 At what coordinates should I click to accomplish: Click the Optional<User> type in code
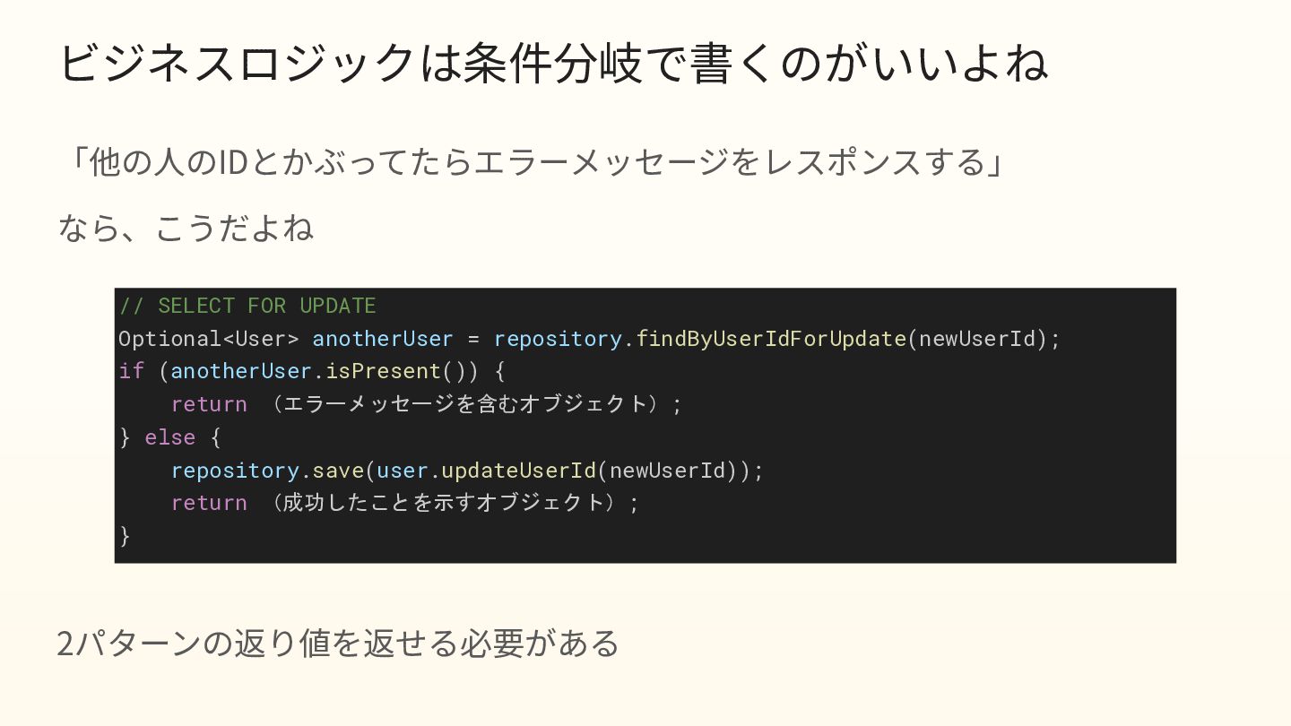(x=209, y=339)
